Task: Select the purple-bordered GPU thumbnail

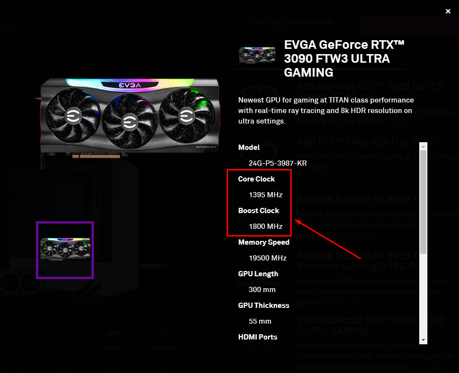Action: point(65,250)
